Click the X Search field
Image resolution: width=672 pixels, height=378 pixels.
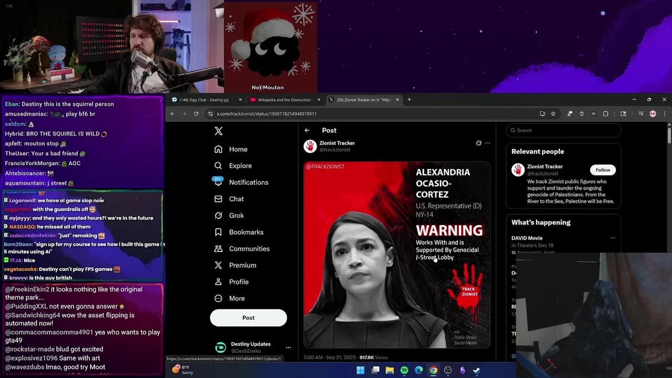click(x=563, y=130)
